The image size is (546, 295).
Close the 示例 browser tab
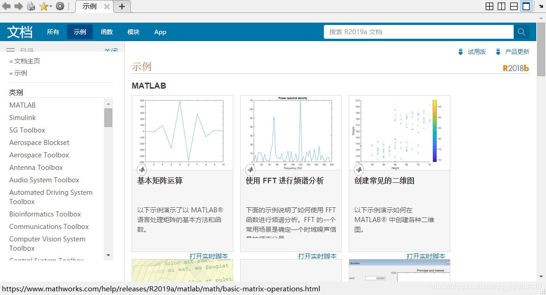pyautogui.click(x=107, y=6)
